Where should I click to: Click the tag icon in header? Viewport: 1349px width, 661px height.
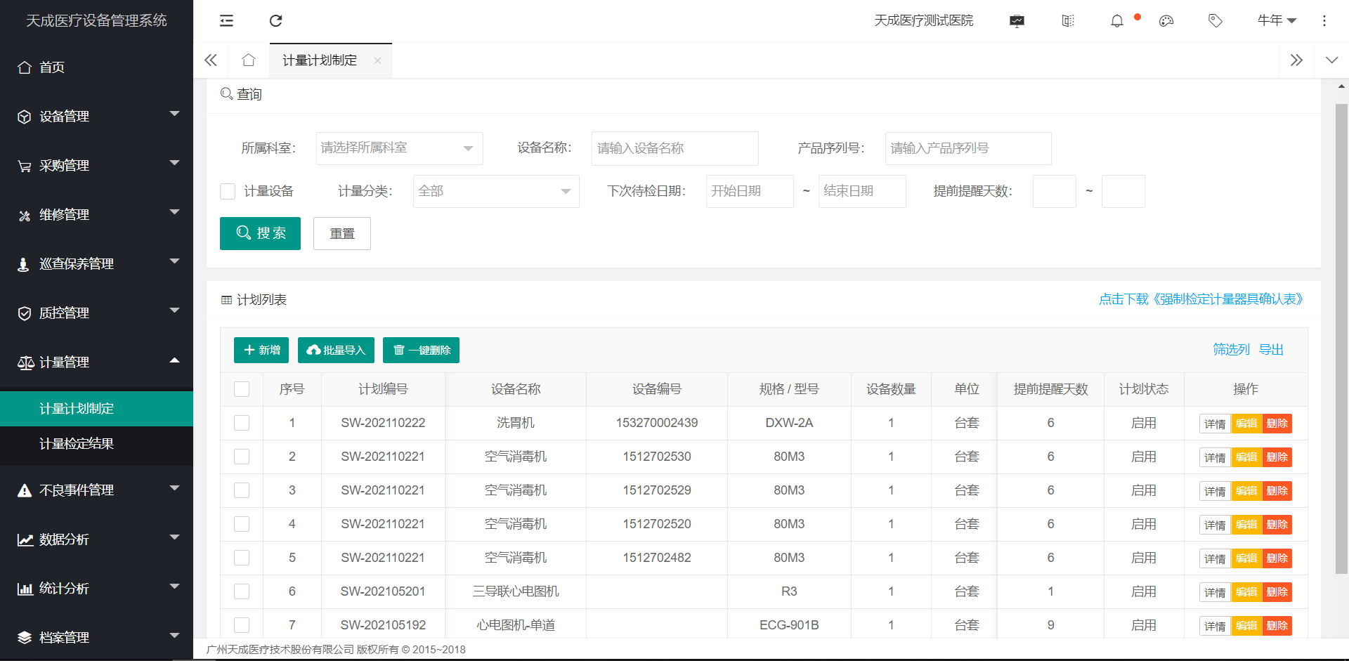(x=1216, y=21)
